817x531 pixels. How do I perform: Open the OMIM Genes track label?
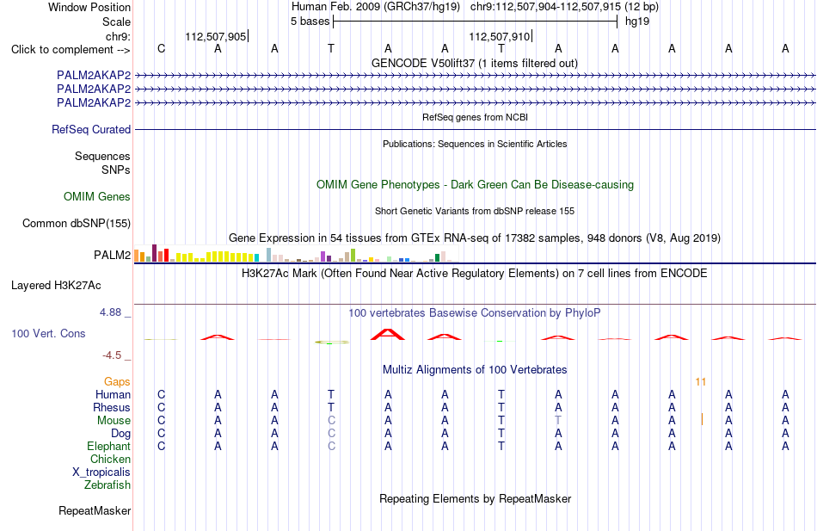tap(97, 196)
